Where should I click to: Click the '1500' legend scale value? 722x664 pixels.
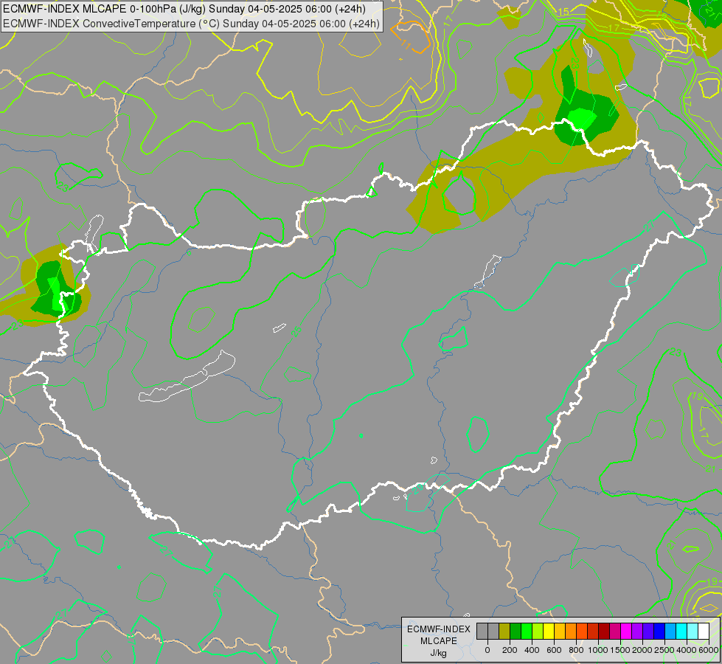click(x=620, y=650)
